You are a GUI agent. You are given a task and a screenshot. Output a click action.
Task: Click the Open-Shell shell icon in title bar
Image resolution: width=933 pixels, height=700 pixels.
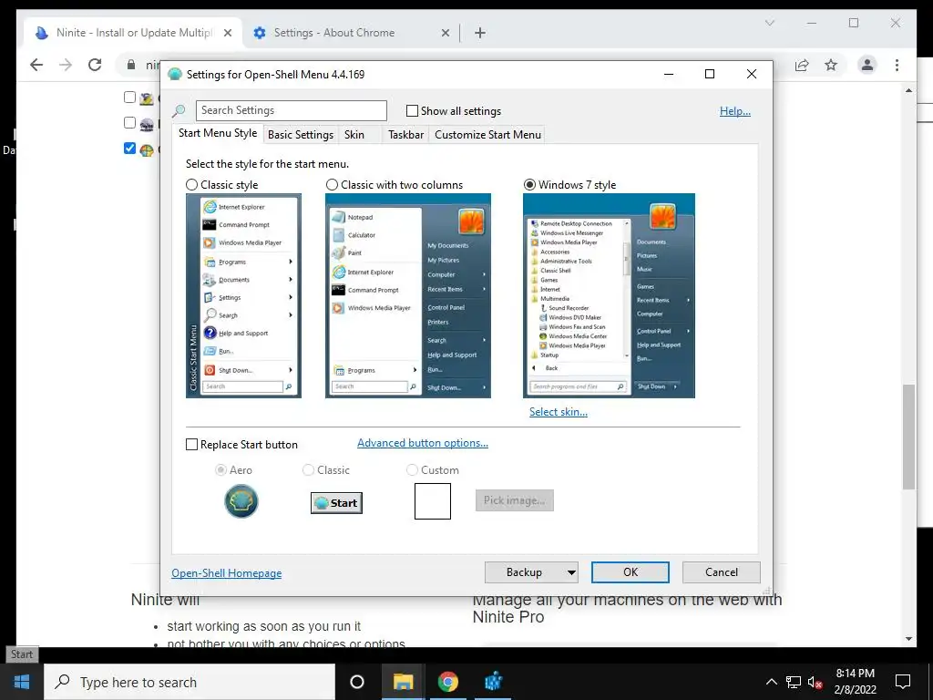175,75
